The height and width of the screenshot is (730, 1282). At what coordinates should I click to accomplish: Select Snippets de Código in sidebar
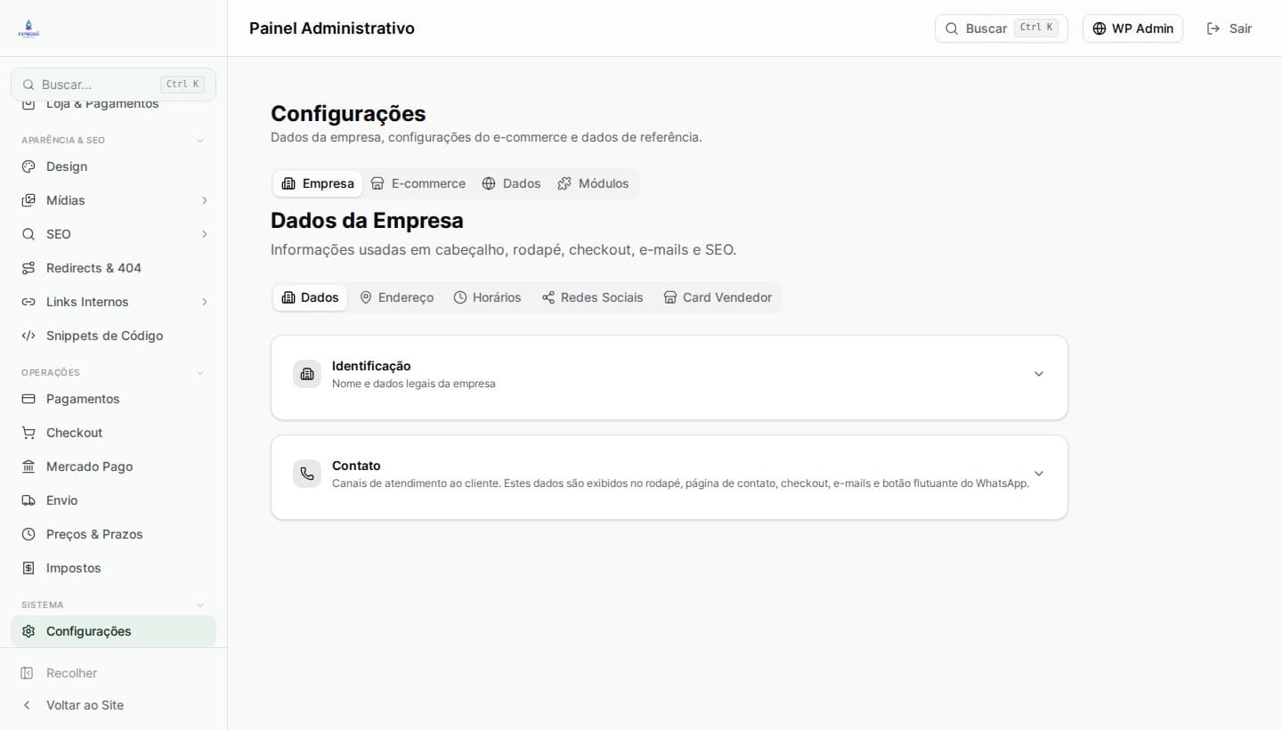coord(104,336)
